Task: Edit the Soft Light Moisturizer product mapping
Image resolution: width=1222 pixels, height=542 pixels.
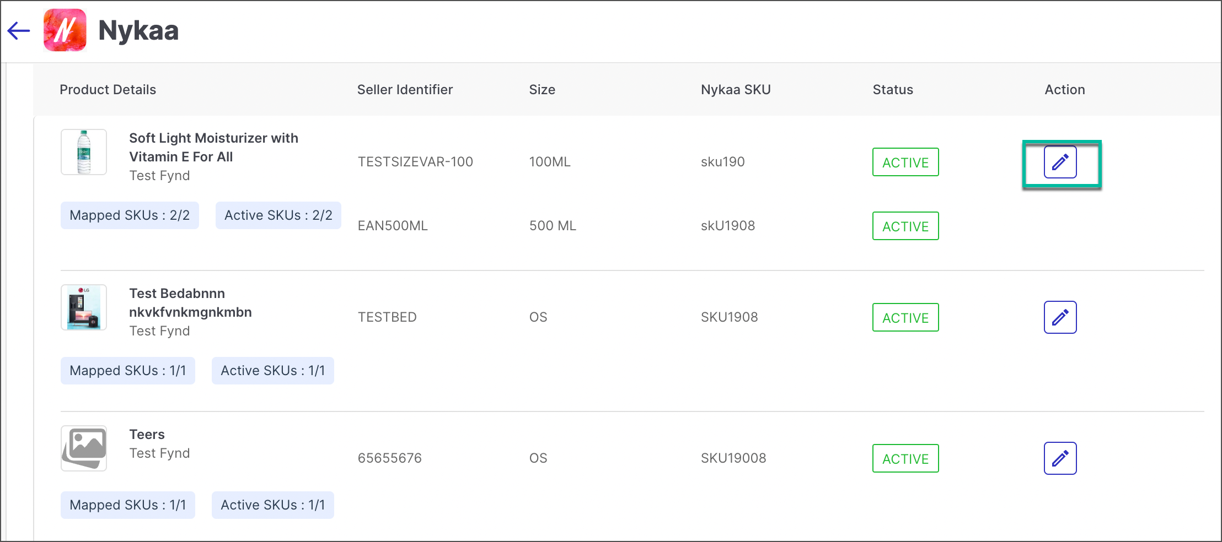Action: (1060, 162)
